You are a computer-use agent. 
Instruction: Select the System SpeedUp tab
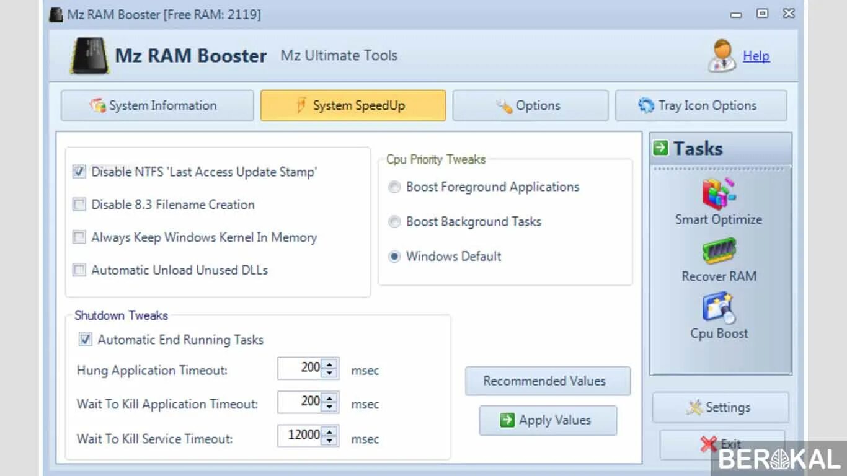pos(353,105)
